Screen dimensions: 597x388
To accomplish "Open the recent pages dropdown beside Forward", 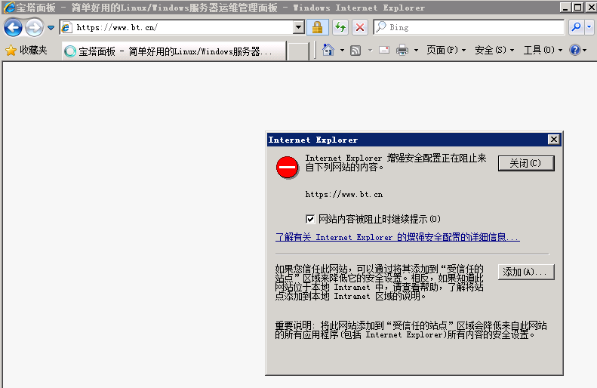I will coord(51,28).
